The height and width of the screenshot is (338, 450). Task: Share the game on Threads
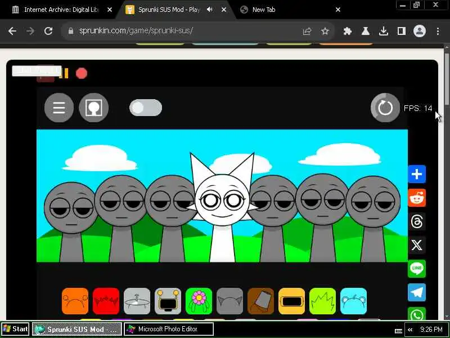(417, 221)
